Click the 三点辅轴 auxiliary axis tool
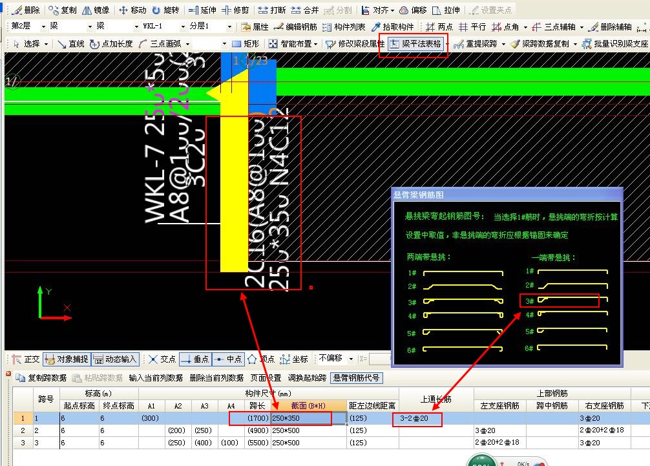The width and height of the screenshot is (650, 466). click(554, 27)
